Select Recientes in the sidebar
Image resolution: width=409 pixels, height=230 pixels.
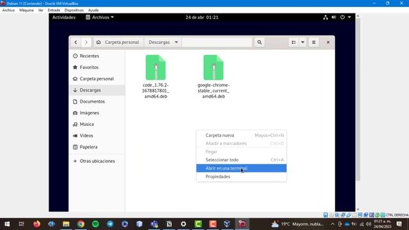[97, 56]
